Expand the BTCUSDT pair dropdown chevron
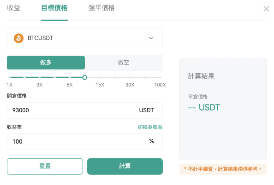The width and height of the screenshot is (274, 185). [151, 38]
